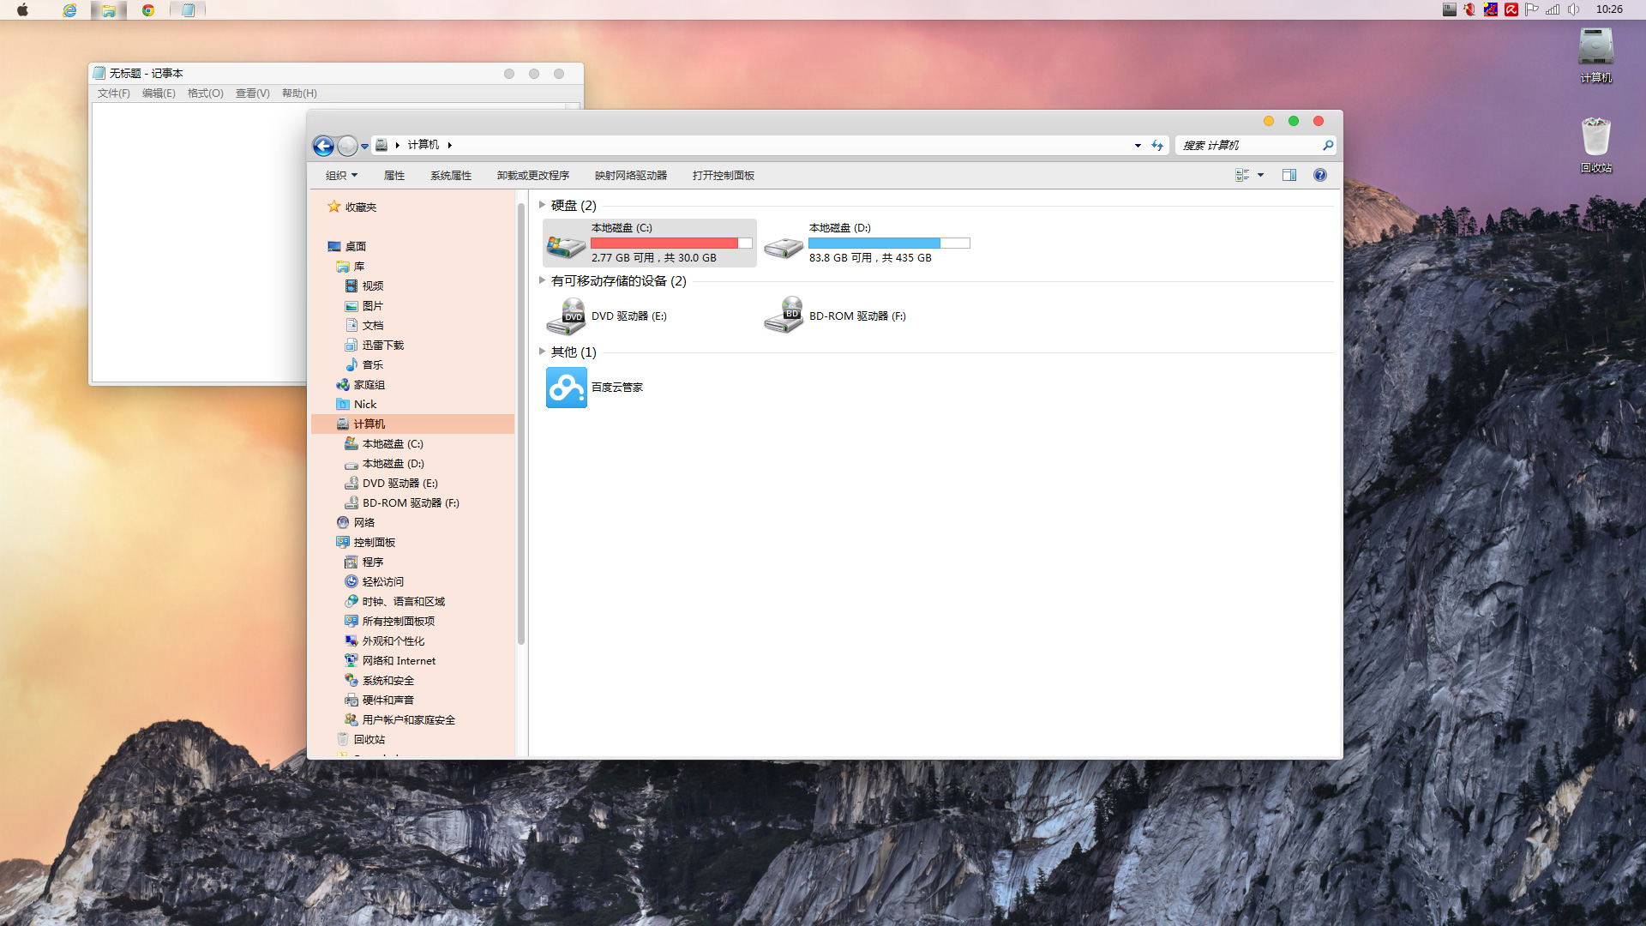Open 迅雷下载 in sidebar
This screenshot has width=1646, height=926.
(375, 346)
